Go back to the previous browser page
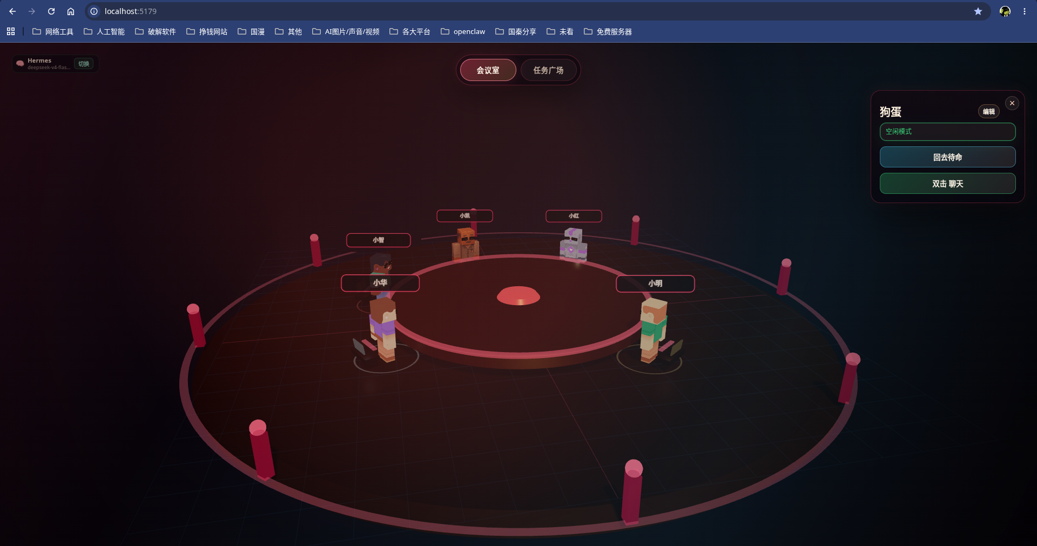This screenshot has width=1037, height=546. (12, 11)
